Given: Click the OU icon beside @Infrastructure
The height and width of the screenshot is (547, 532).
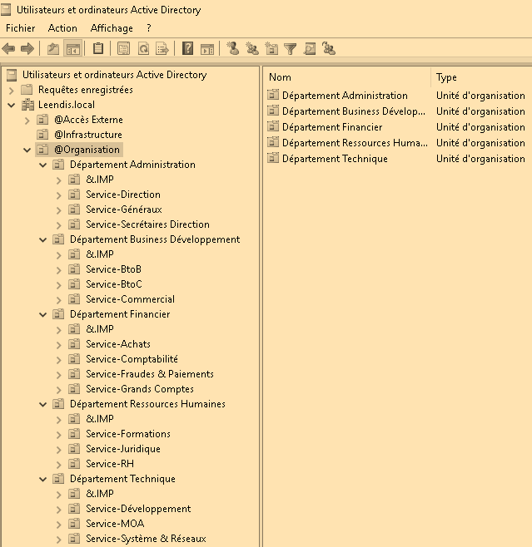Looking at the screenshot, I should [x=42, y=135].
